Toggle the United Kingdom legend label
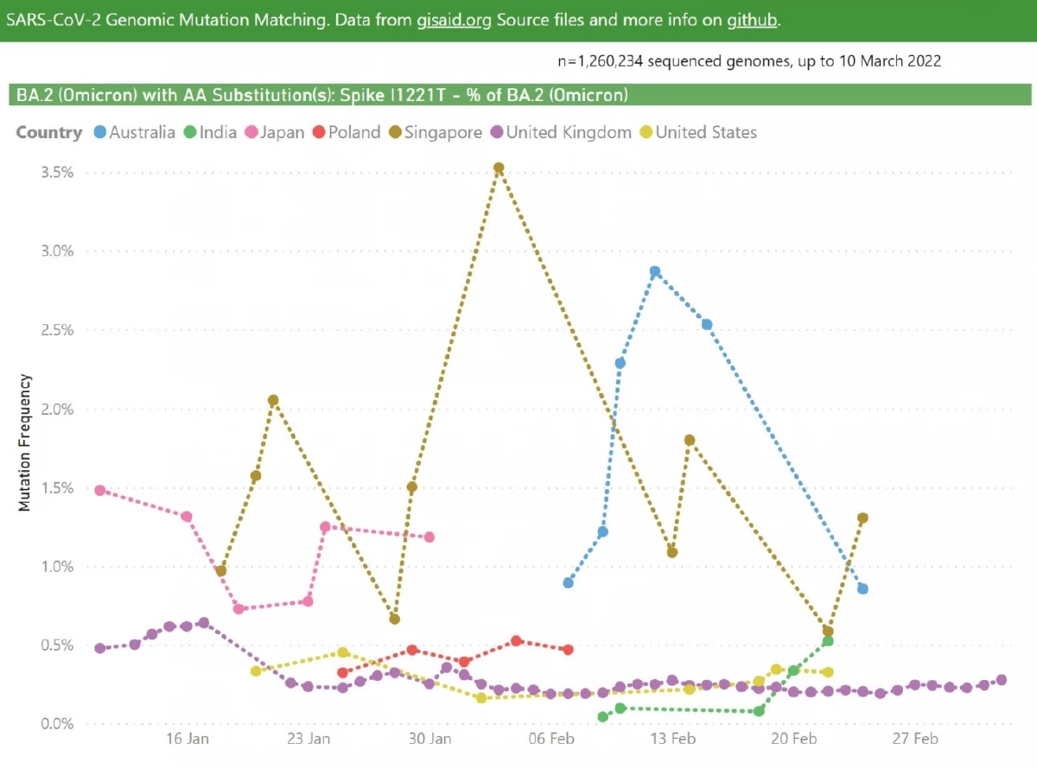 pyautogui.click(x=569, y=133)
